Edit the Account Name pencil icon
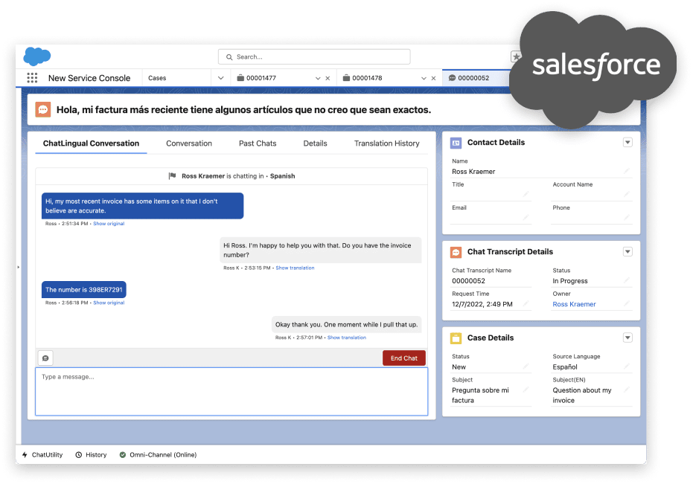The width and height of the screenshot is (693, 484). [627, 194]
